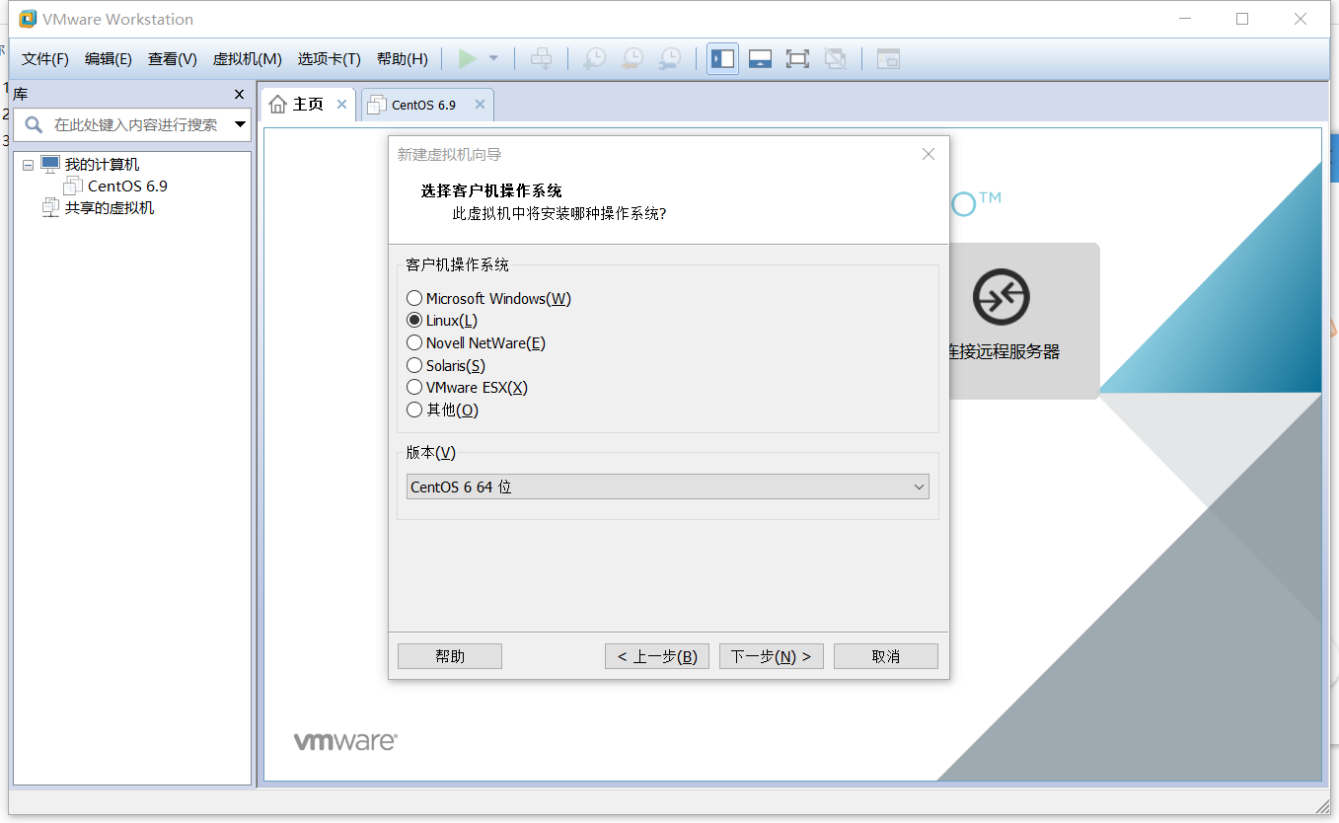Click the console view toolbar icon

click(888, 59)
